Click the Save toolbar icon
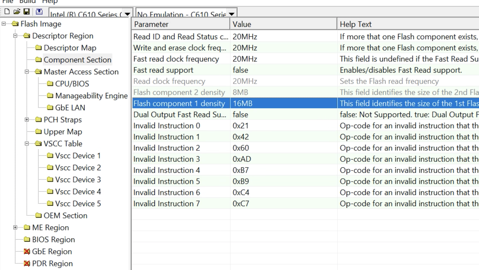The height and width of the screenshot is (270, 479). [x=27, y=12]
